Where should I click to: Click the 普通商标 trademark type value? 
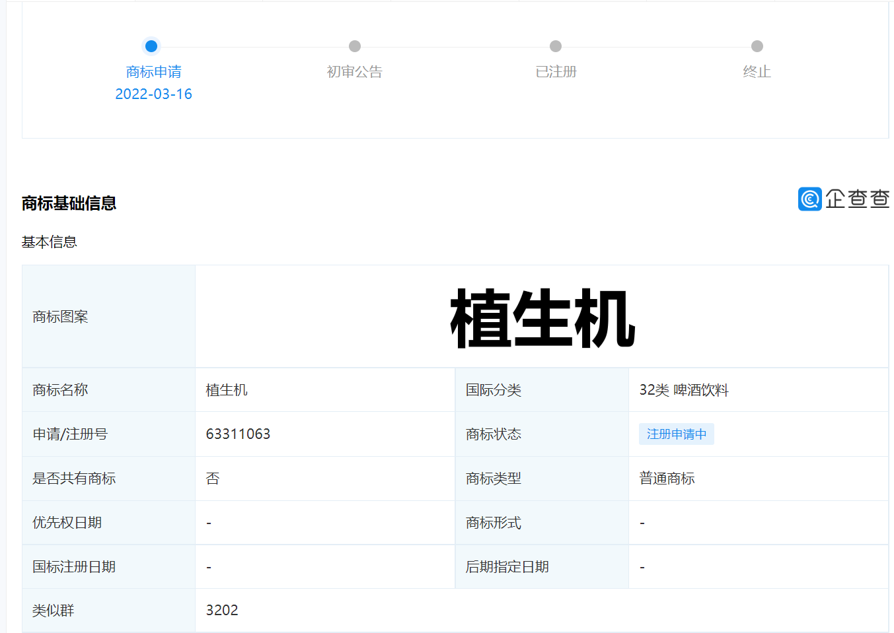tap(667, 479)
